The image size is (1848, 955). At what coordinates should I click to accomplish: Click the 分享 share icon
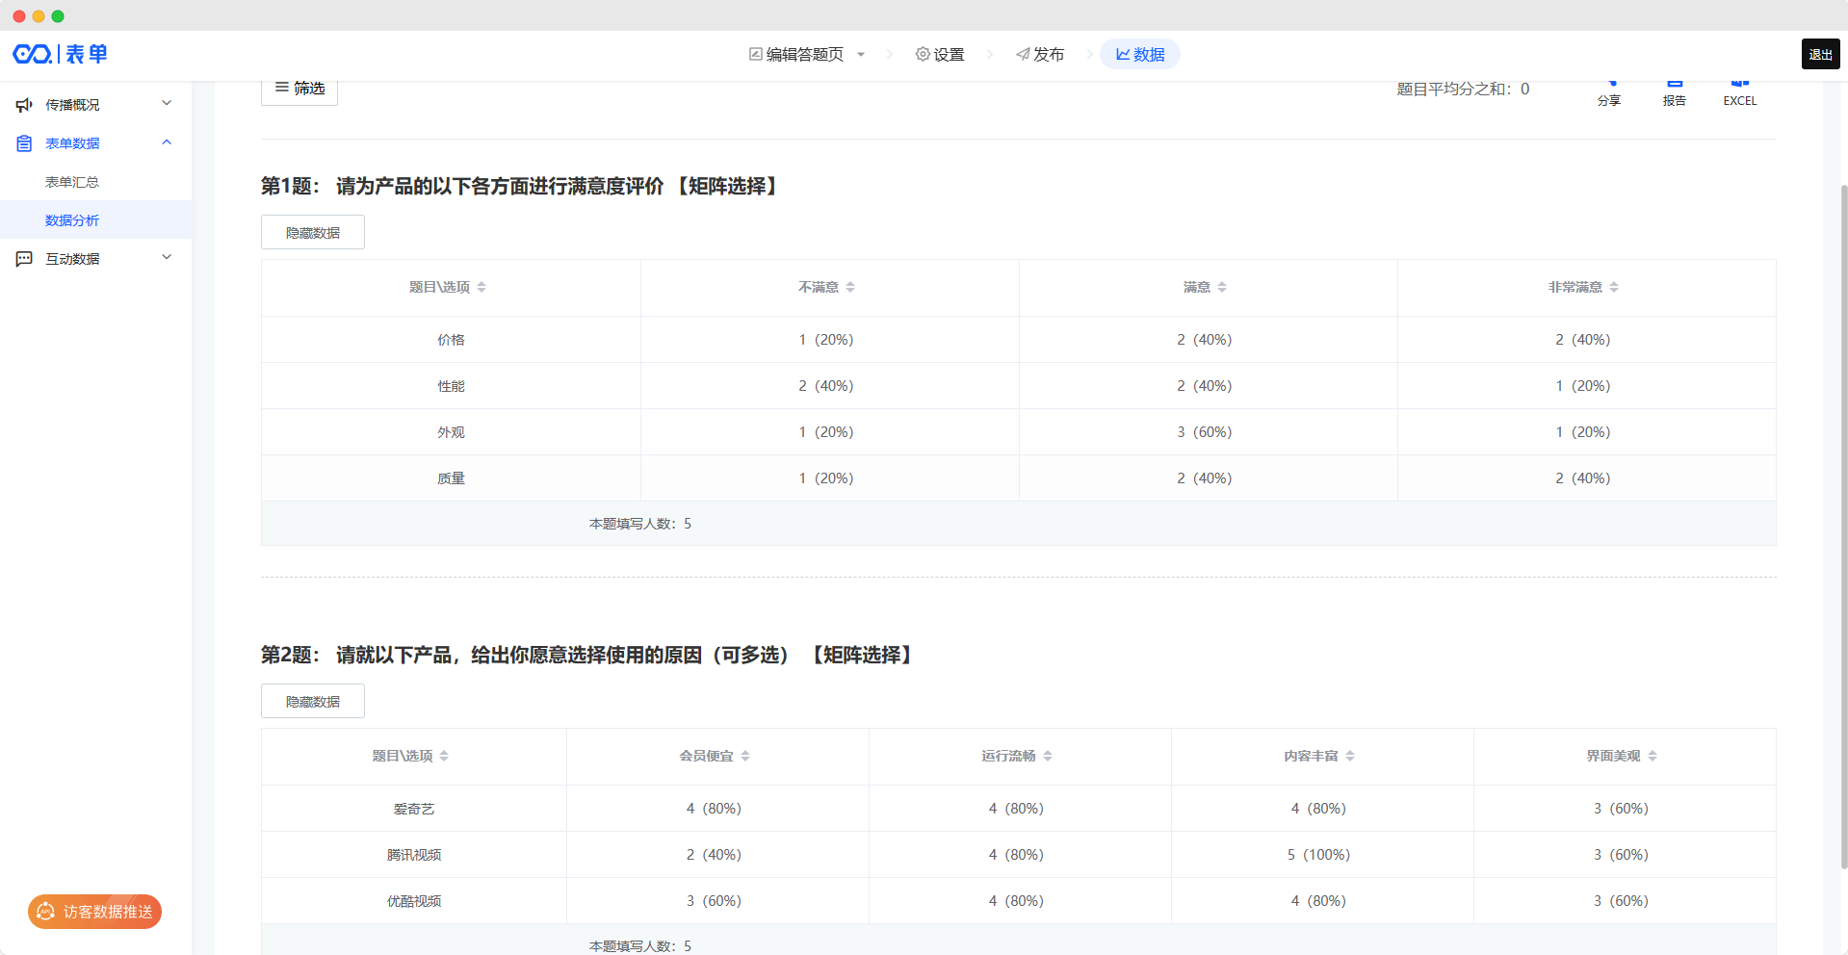(1609, 92)
